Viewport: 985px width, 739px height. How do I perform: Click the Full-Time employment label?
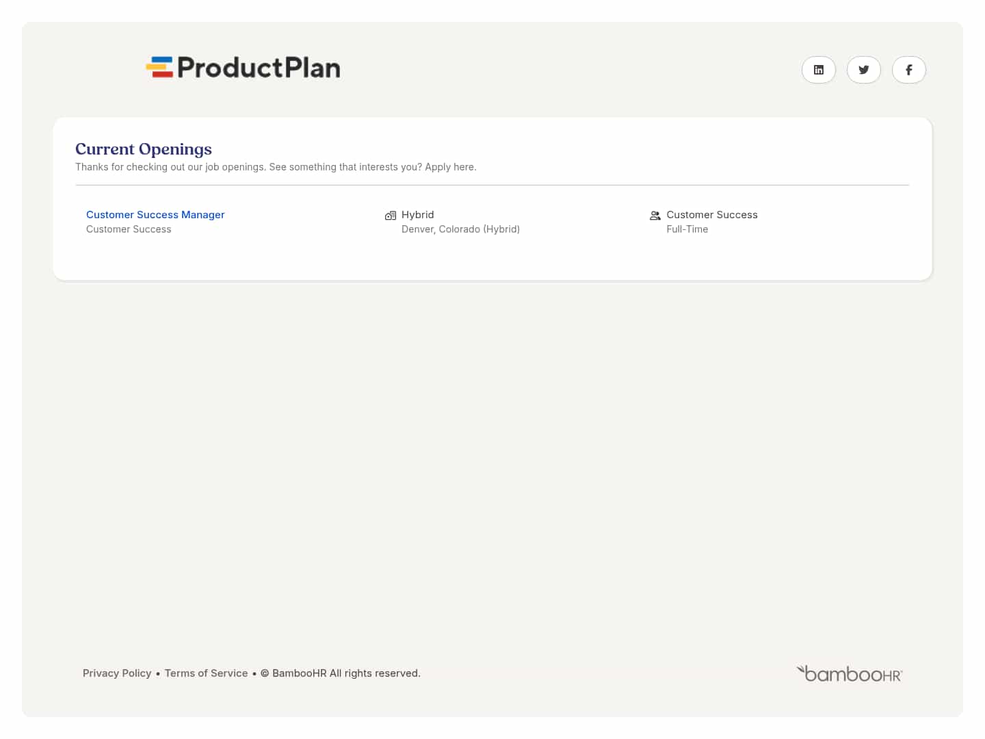pos(687,229)
